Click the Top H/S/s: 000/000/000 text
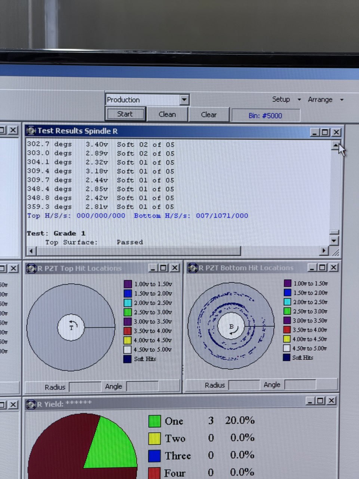359x479 pixels. [76, 216]
